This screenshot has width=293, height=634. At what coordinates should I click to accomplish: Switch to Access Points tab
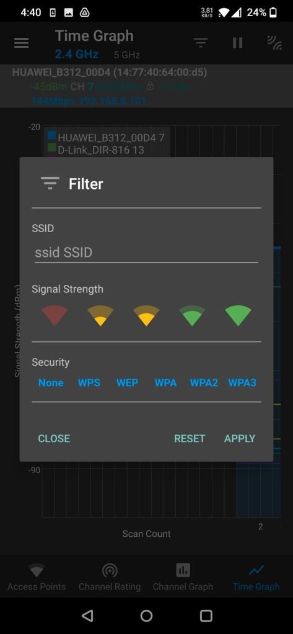tap(37, 576)
